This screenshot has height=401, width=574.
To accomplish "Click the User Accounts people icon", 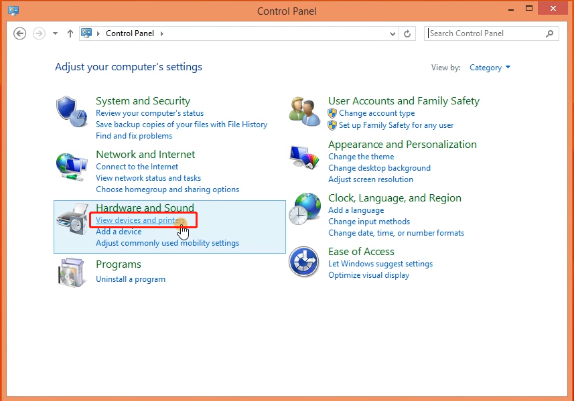I will (305, 112).
